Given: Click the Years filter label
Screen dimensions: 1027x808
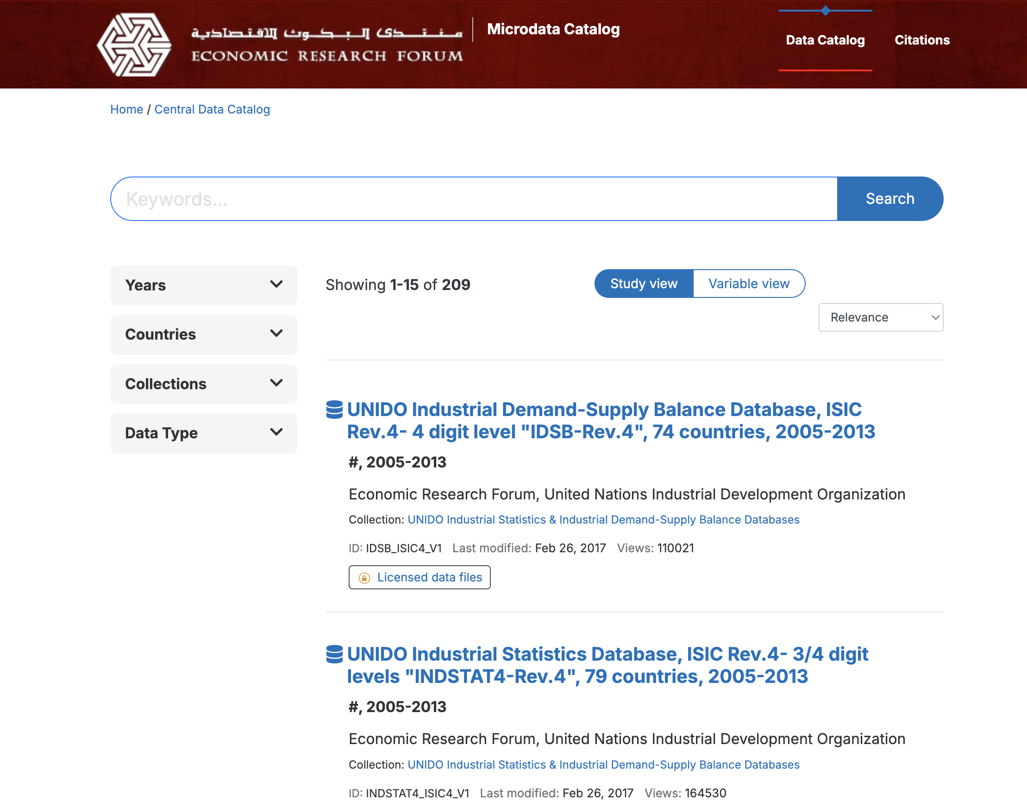Looking at the screenshot, I should [x=146, y=285].
